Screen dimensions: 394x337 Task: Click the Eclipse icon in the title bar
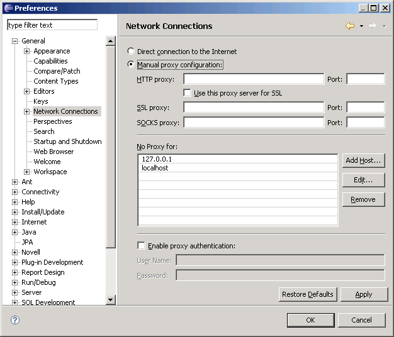click(x=9, y=8)
